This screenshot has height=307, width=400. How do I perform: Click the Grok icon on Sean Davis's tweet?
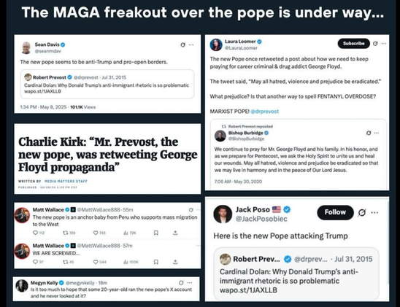pyautogui.click(x=182, y=44)
